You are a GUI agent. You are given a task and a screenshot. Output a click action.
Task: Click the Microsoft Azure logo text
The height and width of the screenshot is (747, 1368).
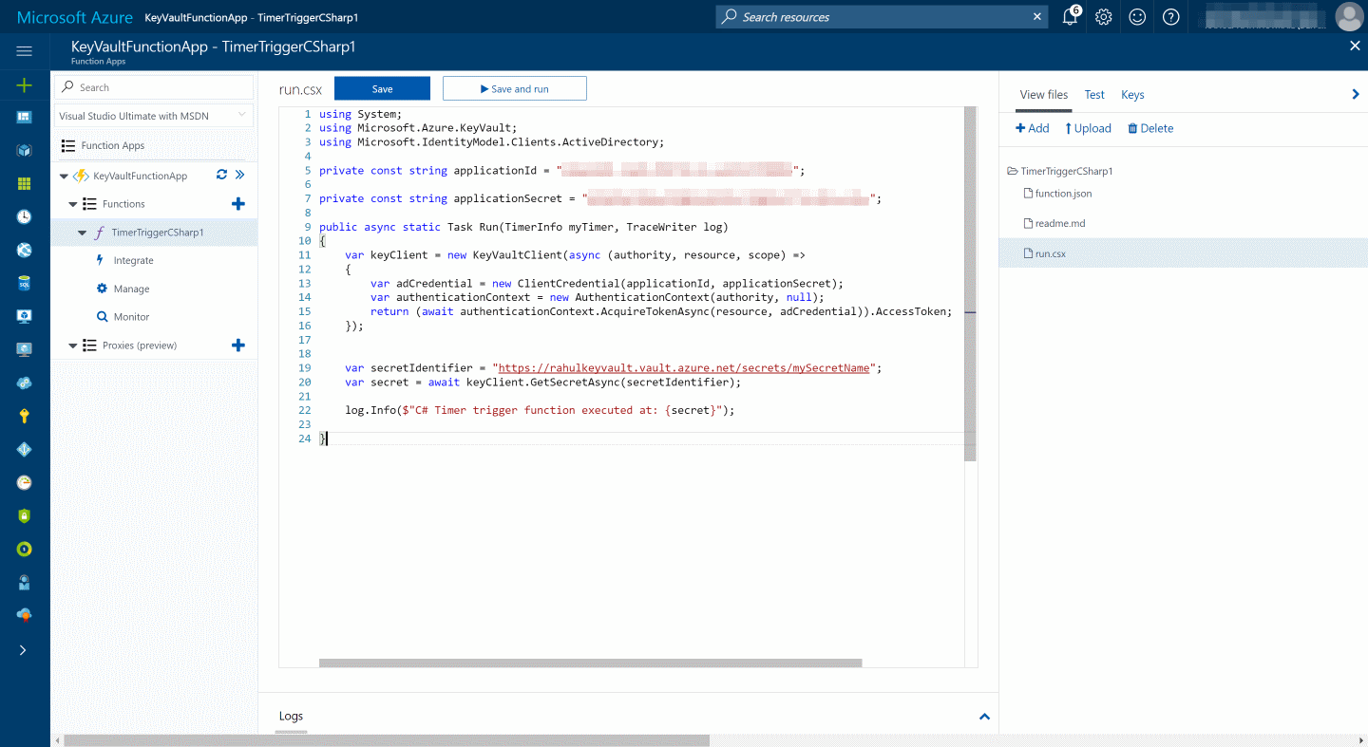(74, 17)
